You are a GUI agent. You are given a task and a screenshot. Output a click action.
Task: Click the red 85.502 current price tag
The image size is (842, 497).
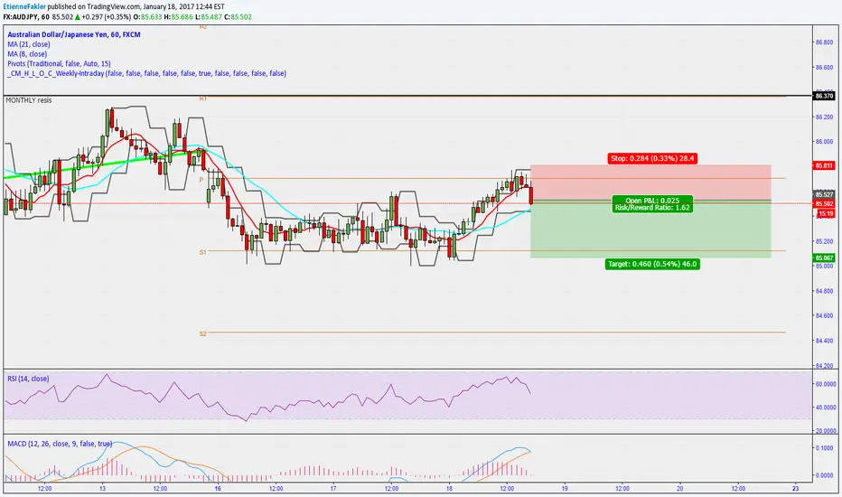coord(824,203)
